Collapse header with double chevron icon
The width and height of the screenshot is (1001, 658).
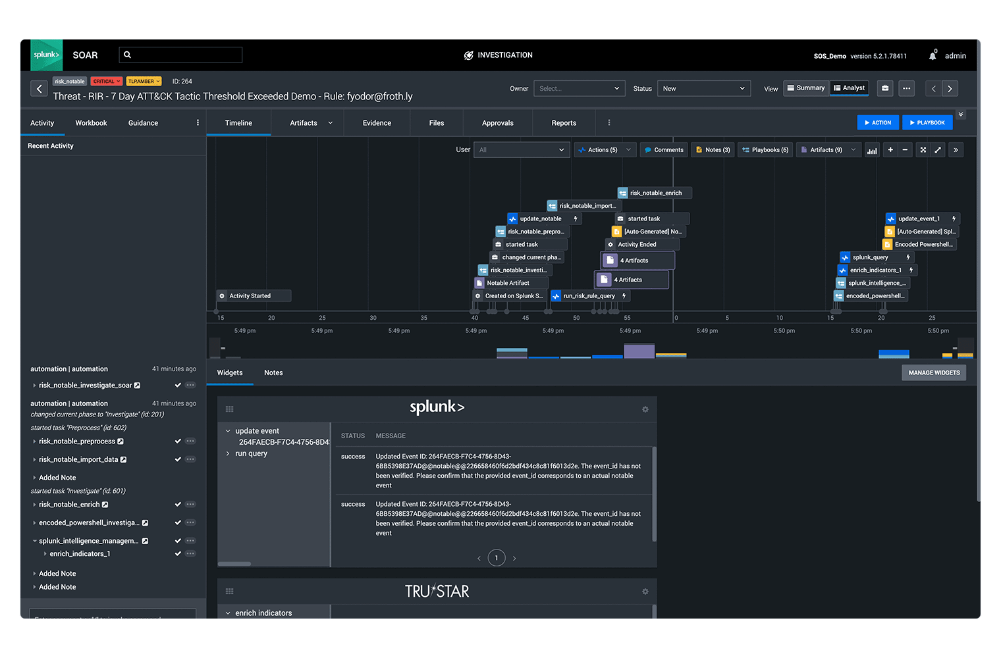(961, 114)
